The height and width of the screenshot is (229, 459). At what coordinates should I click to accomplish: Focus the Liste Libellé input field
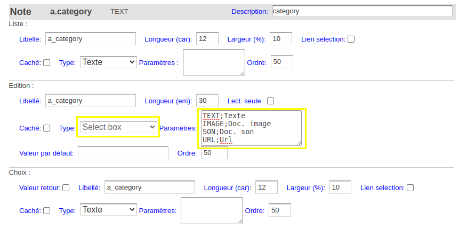pyautogui.click(x=91, y=38)
